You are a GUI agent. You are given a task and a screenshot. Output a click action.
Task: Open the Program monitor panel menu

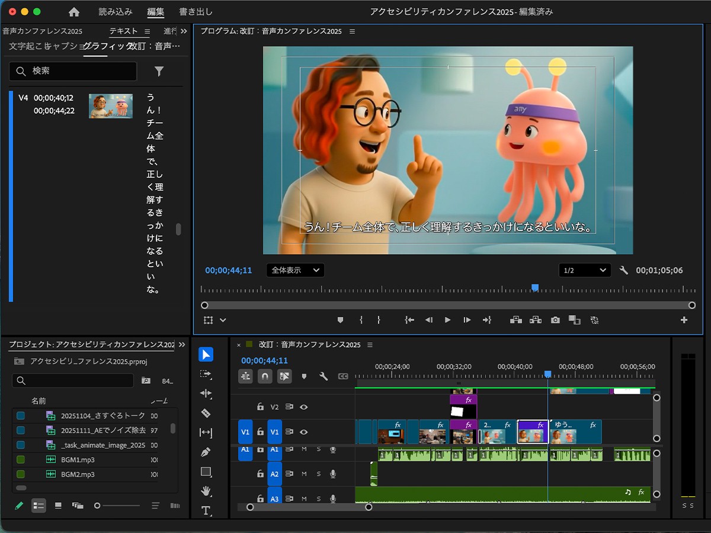(x=351, y=31)
